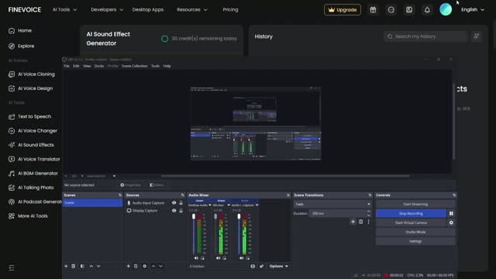Expand the Audio Mixer Options dropdown
496x279 pixels.
(278, 267)
